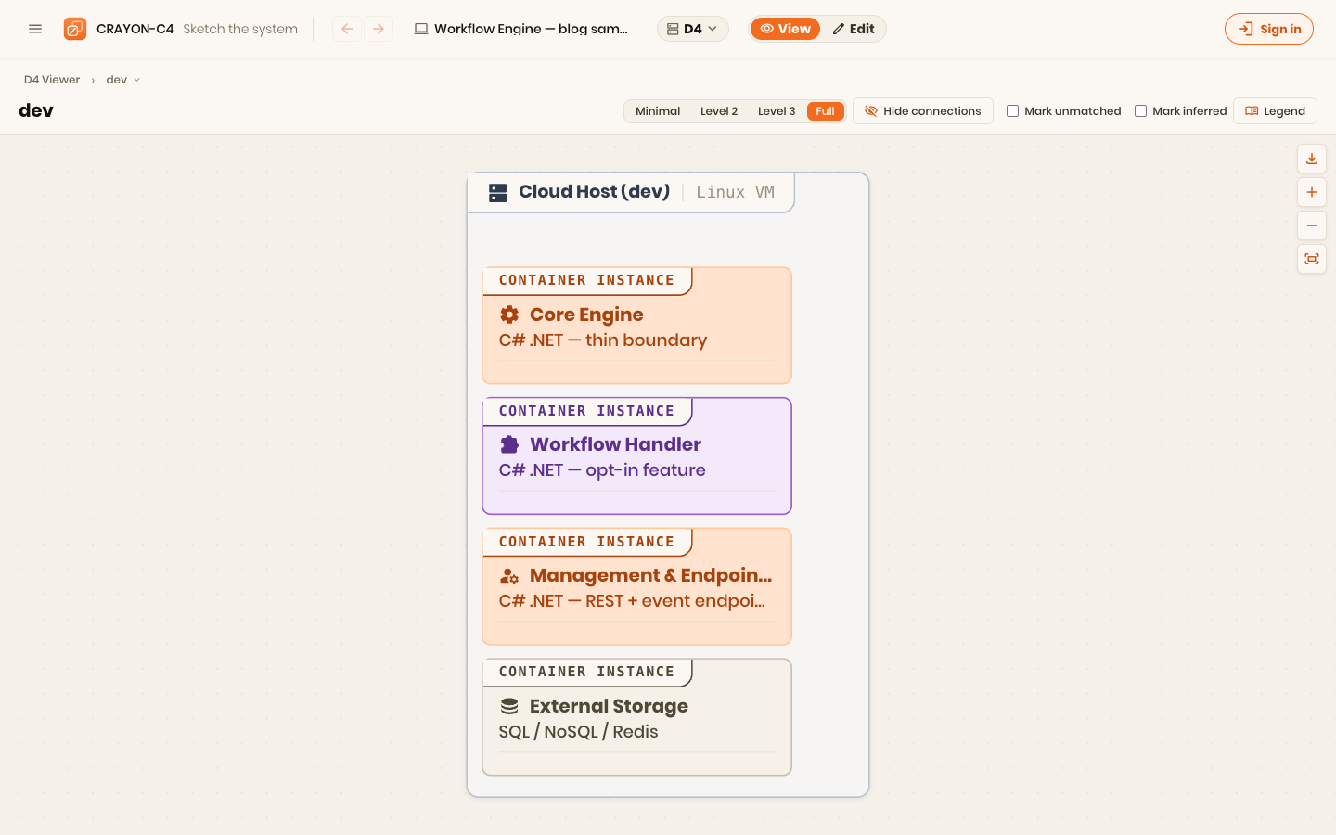
Task: Open the D4 view dropdown
Action: (x=693, y=29)
